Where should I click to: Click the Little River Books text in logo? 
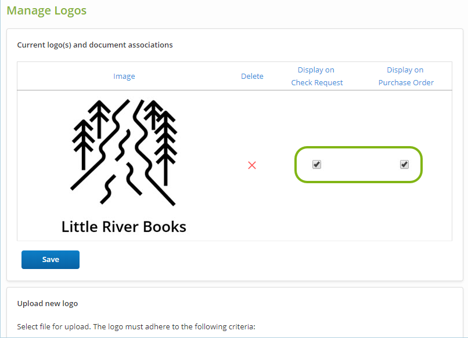pos(124,226)
